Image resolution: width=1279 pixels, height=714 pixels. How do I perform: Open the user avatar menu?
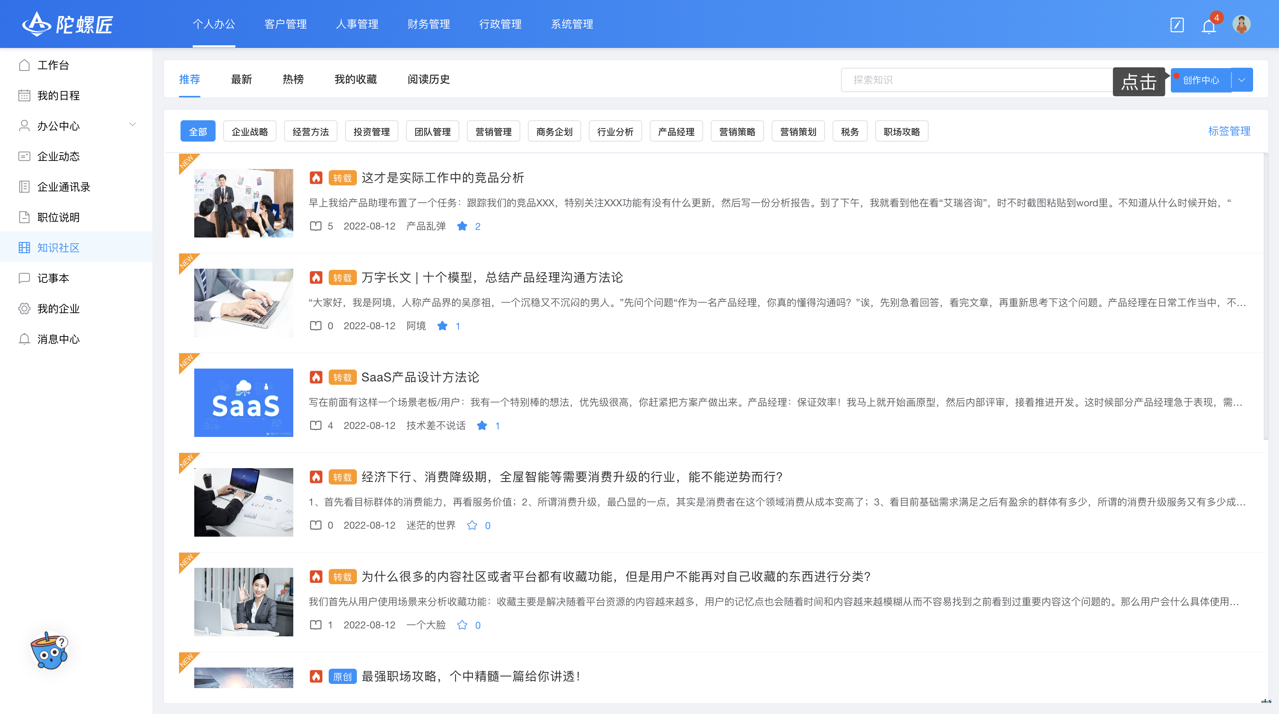(x=1241, y=24)
